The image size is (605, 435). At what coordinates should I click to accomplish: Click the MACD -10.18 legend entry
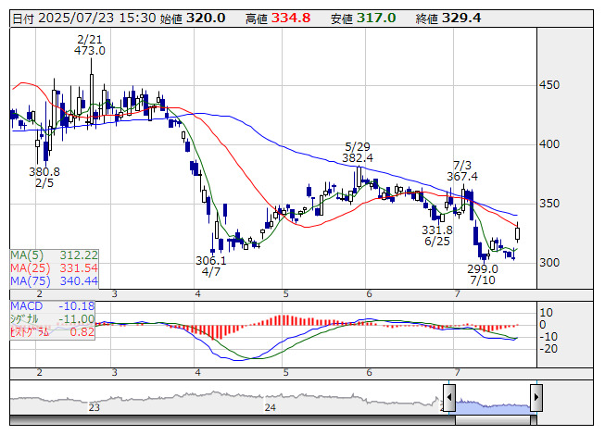tap(53, 306)
